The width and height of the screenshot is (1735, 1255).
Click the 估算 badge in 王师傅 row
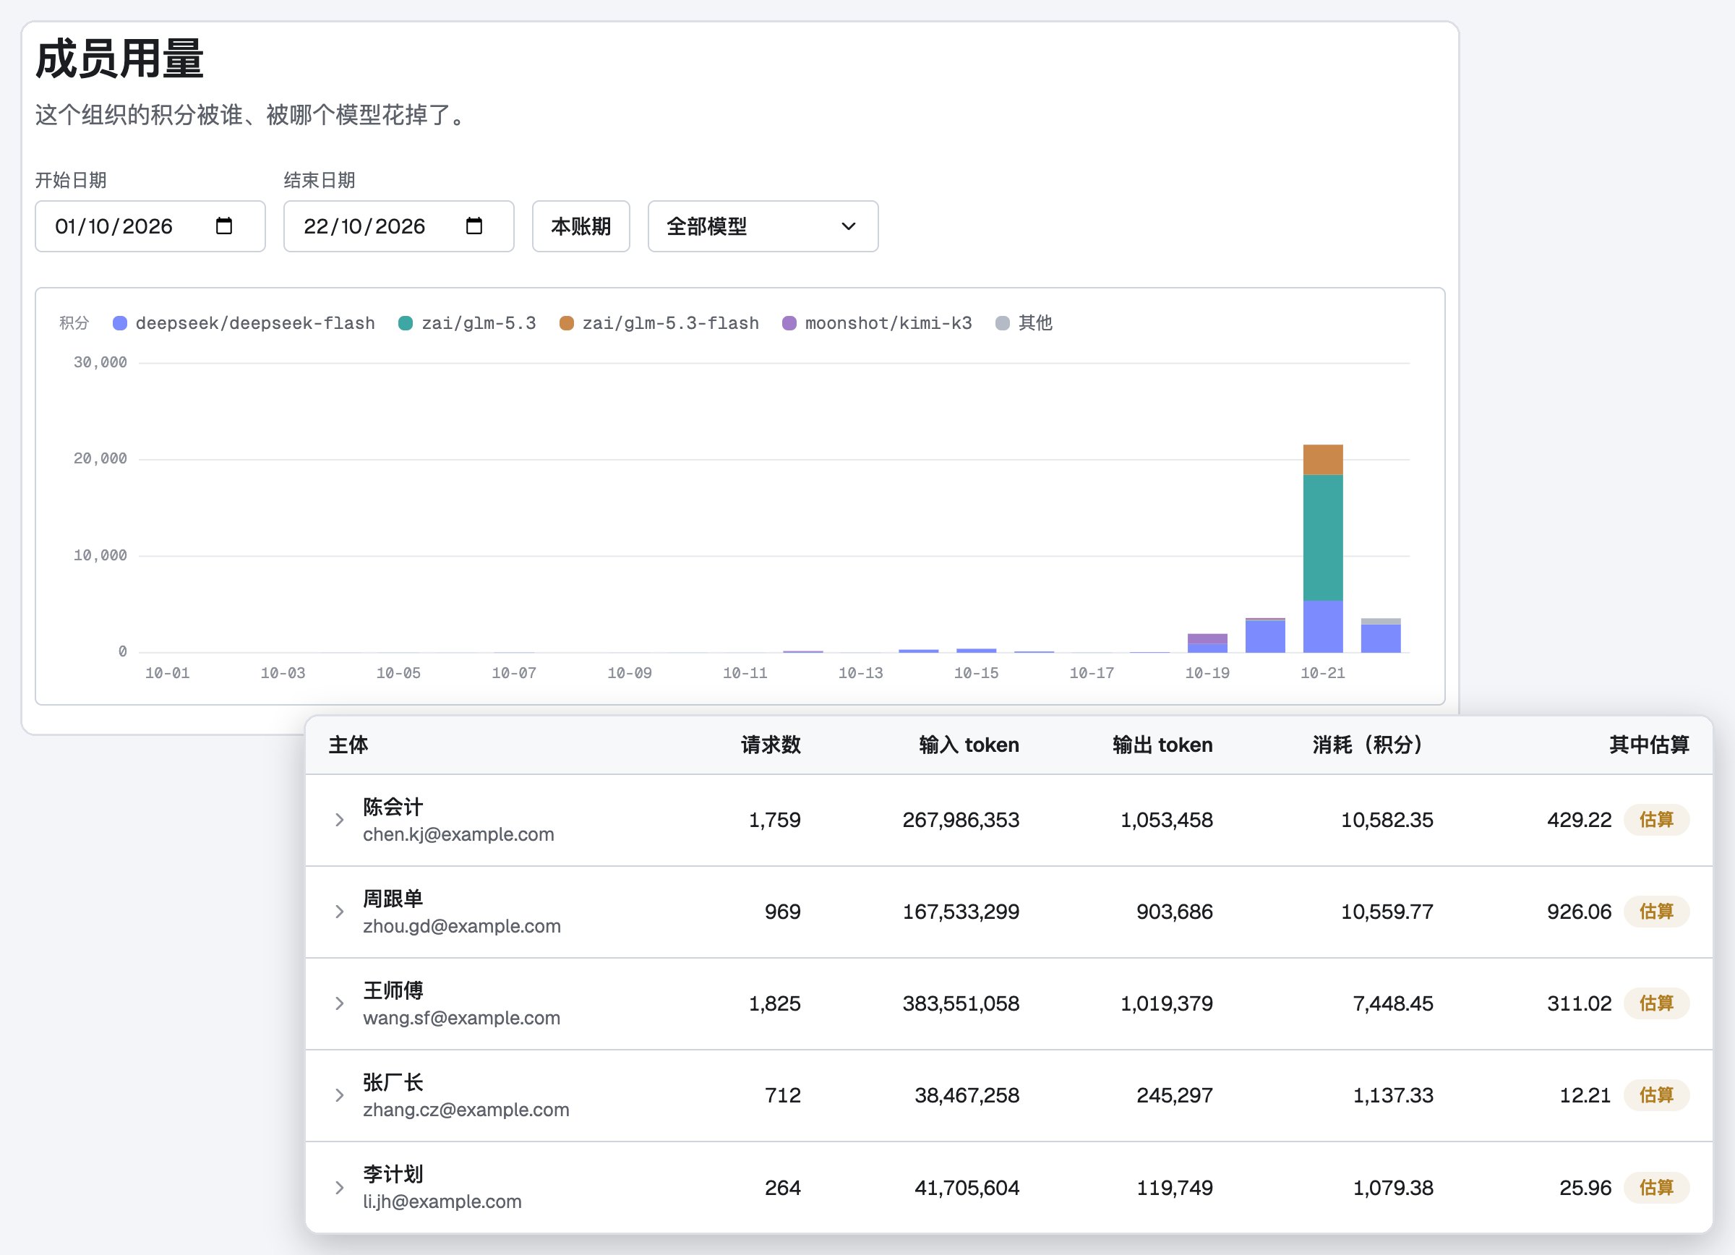(1656, 1003)
